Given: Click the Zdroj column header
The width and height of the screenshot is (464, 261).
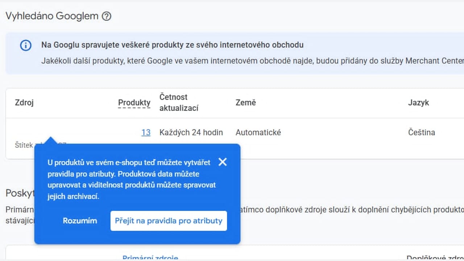Looking at the screenshot, I should pos(24,103).
